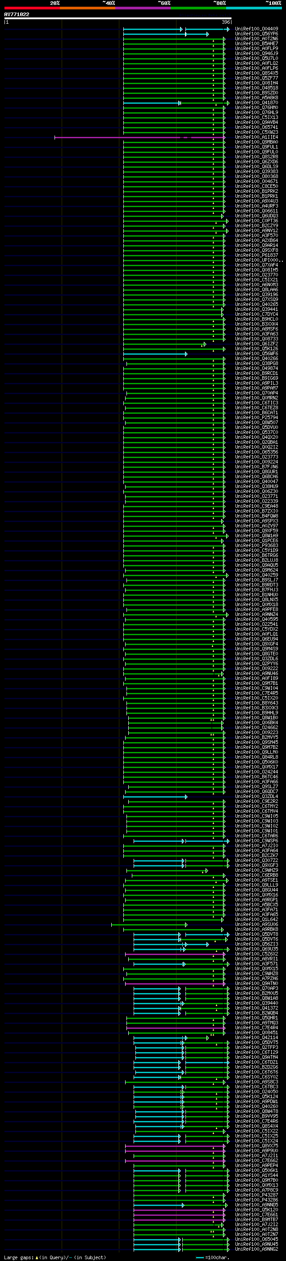This screenshot has width=286, height=1261.
Task: Click the cyan 100% identity legend segment
Action: 254,8
